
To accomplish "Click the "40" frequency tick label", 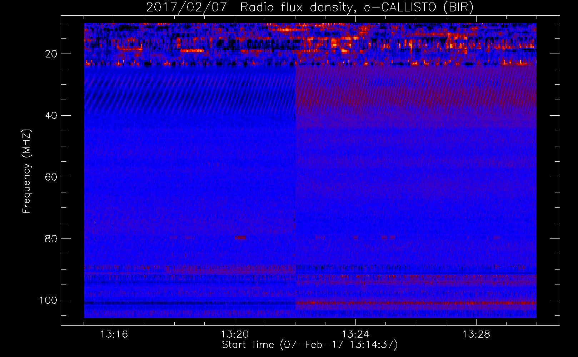I will tap(51, 116).
